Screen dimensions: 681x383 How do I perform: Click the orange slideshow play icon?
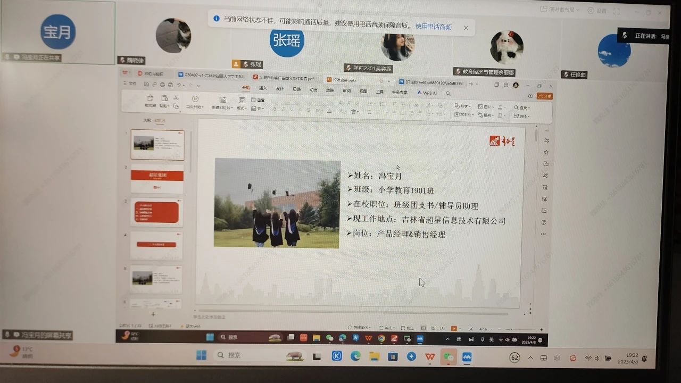pyautogui.click(x=454, y=329)
